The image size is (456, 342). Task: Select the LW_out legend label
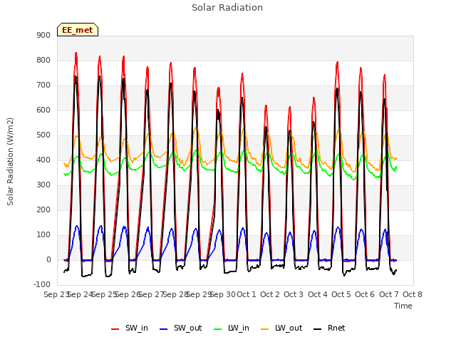point(289,328)
